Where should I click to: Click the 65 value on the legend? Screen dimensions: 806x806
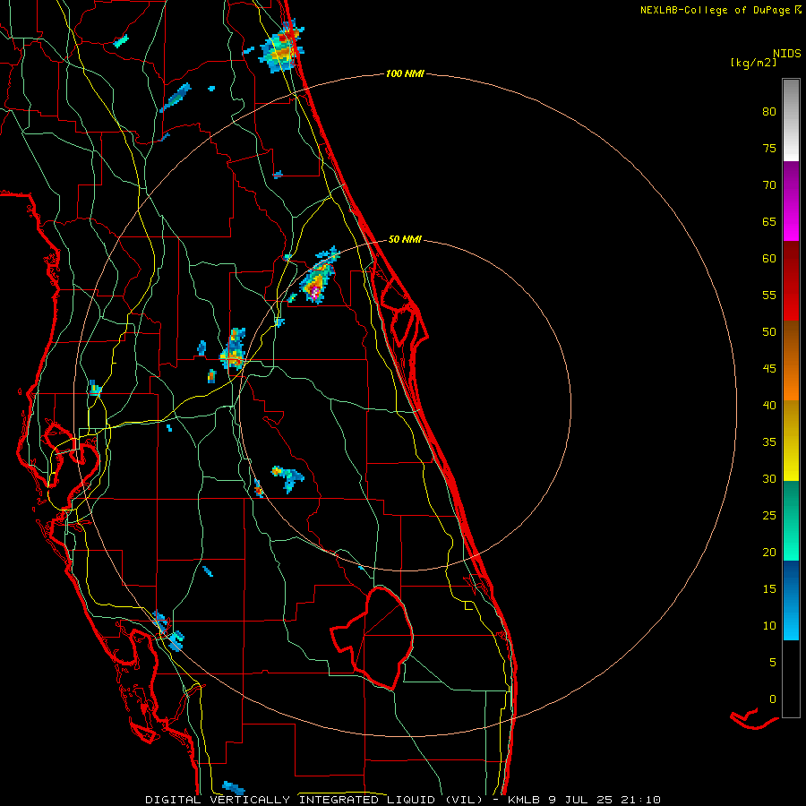point(769,221)
